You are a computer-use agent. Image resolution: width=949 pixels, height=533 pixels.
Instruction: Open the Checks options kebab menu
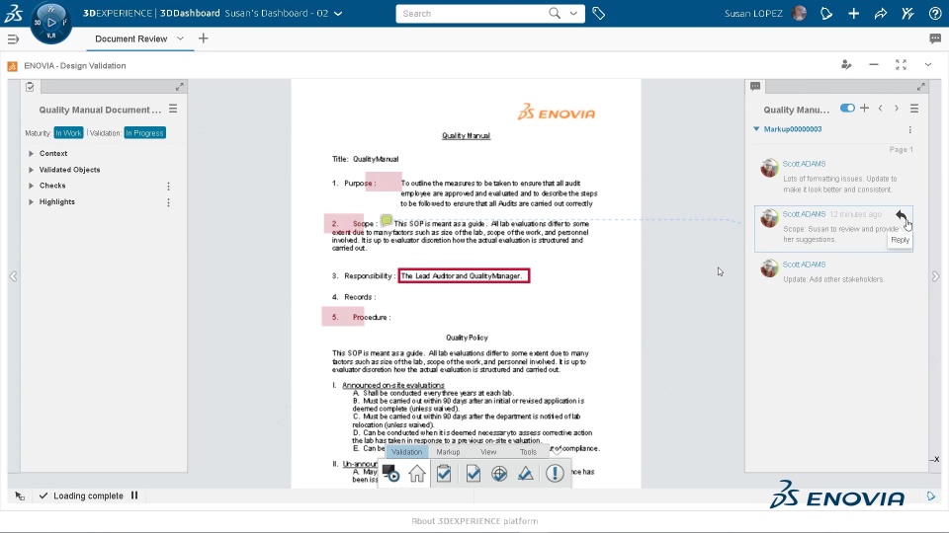[168, 187]
